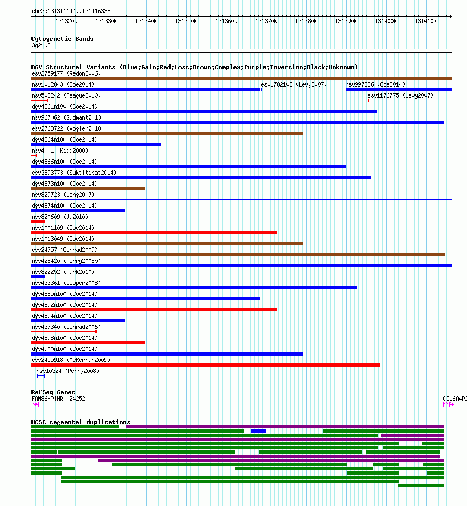Click the RefSeq Genes track title
The height and width of the screenshot is (506, 467).
pyautogui.click(x=54, y=392)
